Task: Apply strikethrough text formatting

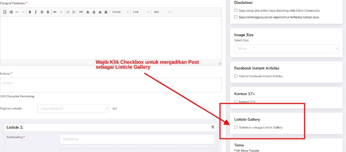Action: 48,12
